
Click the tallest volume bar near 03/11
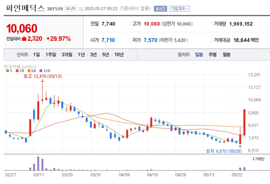point(38,163)
